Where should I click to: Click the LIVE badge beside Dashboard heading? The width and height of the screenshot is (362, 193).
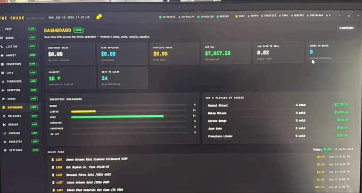[x=78, y=30]
